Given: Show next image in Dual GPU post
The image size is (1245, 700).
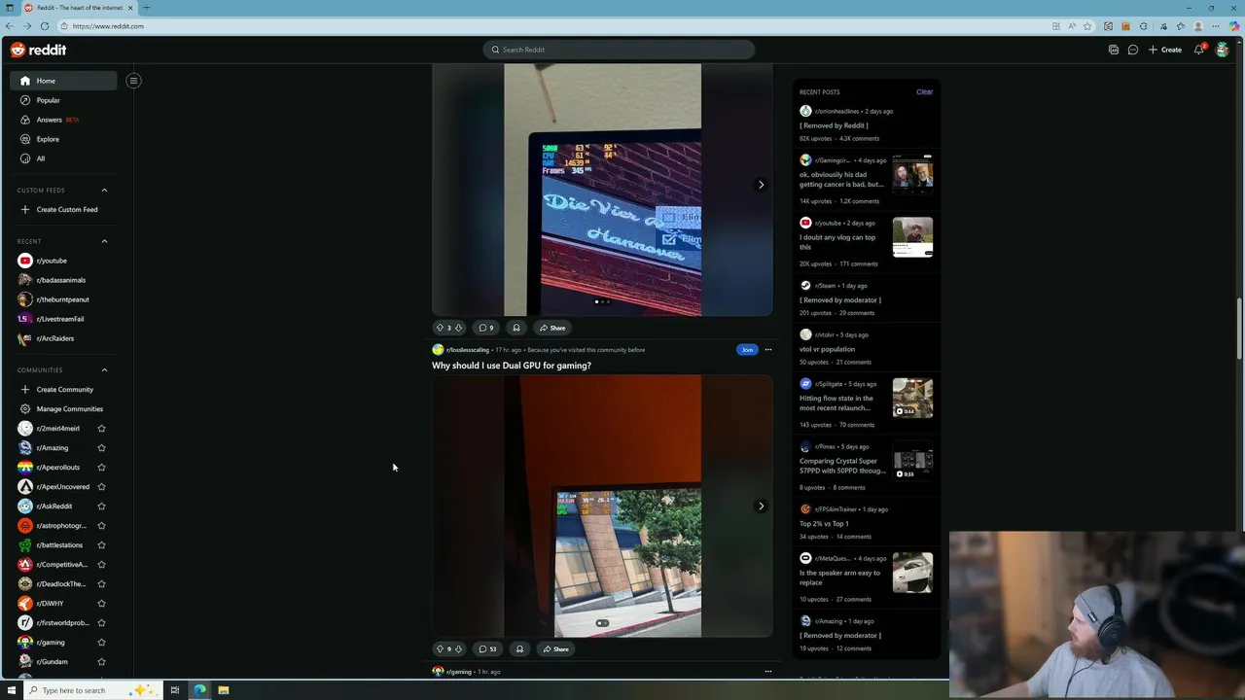Looking at the screenshot, I should (x=761, y=506).
